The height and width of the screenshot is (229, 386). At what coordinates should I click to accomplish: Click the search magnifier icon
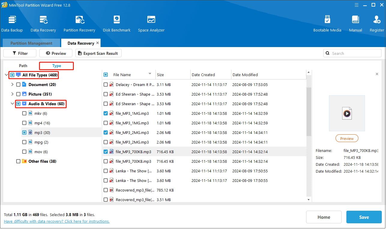328,53
